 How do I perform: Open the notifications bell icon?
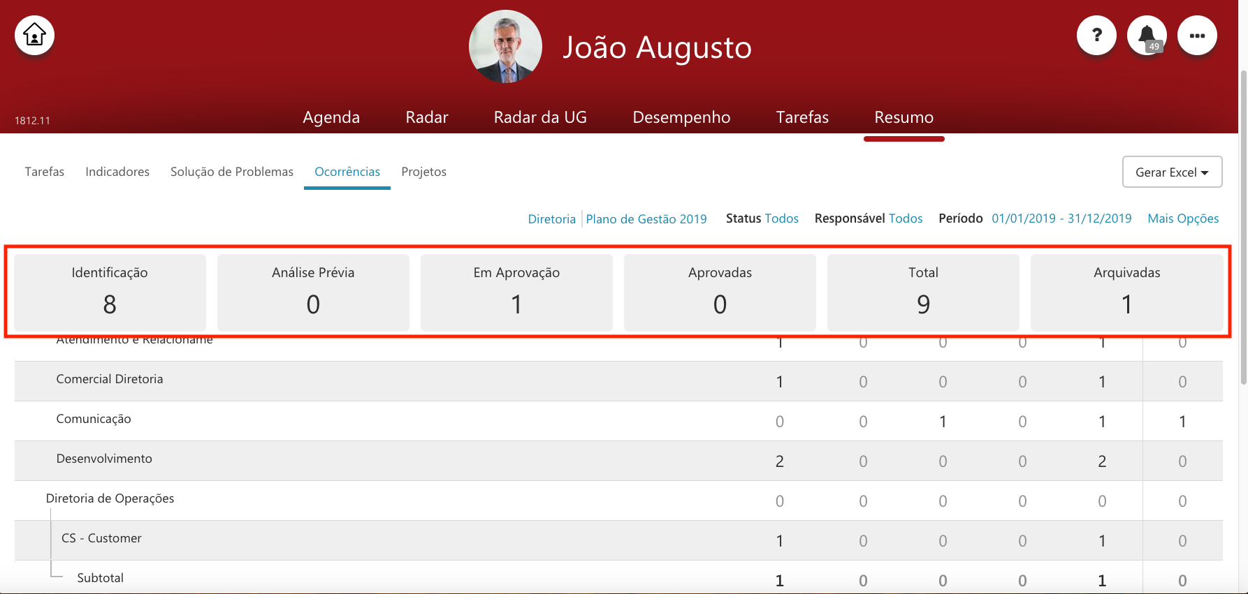pos(1147,35)
